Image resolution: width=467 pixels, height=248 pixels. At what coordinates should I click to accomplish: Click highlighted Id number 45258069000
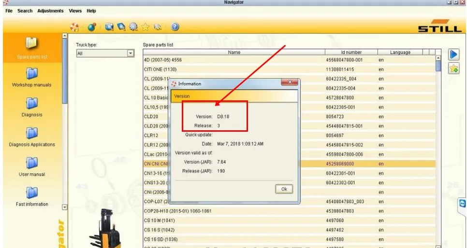tap(340, 164)
